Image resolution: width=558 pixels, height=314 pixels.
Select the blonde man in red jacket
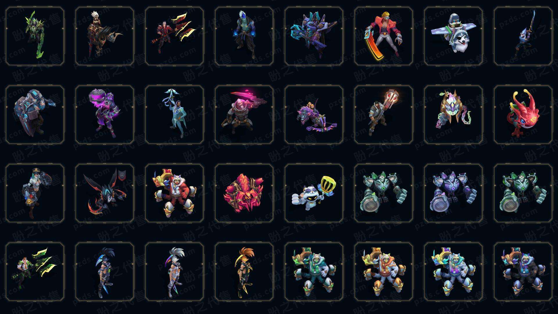(384, 36)
